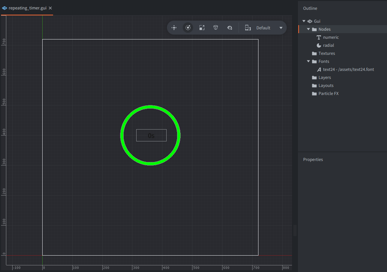Select the Textures folder in Outline

326,53
